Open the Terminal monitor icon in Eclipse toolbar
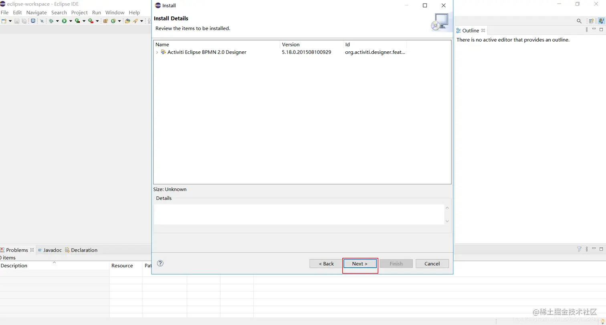 coord(33,21)
